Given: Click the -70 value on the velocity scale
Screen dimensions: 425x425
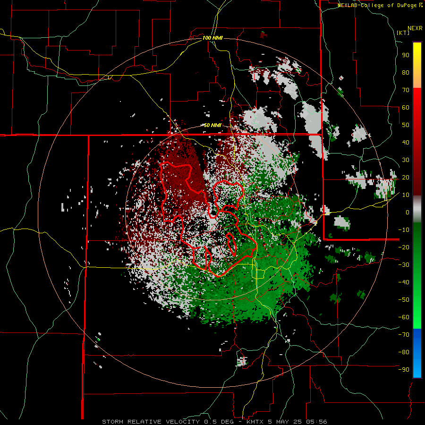Looking at the screenshot, I should click(x=404, y=334).
